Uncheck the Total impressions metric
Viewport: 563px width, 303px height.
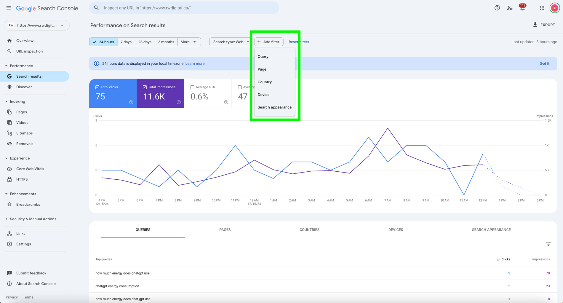(145, 87)
